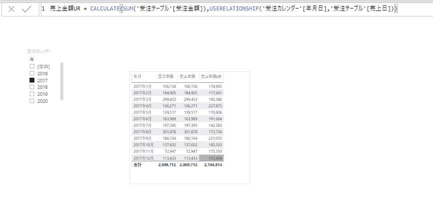Viewport: 433px width, 220px height.
Task: Click the USERELATIONSHIP function in formula
Action: (234, 9)
